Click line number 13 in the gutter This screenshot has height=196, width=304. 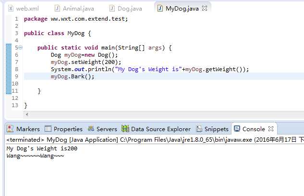(x=15, y=105)
